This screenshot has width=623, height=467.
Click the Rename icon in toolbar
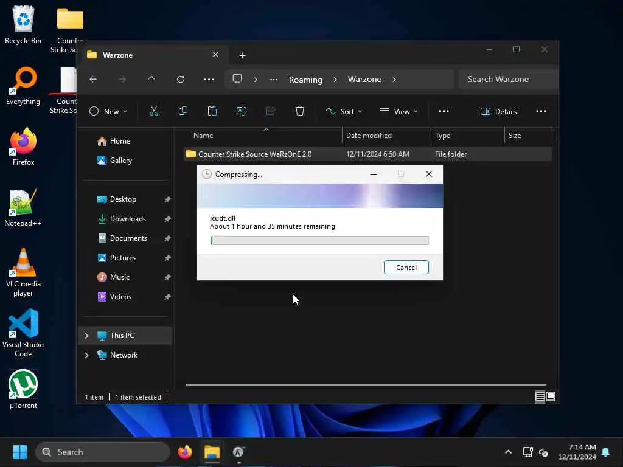[242, 111]
